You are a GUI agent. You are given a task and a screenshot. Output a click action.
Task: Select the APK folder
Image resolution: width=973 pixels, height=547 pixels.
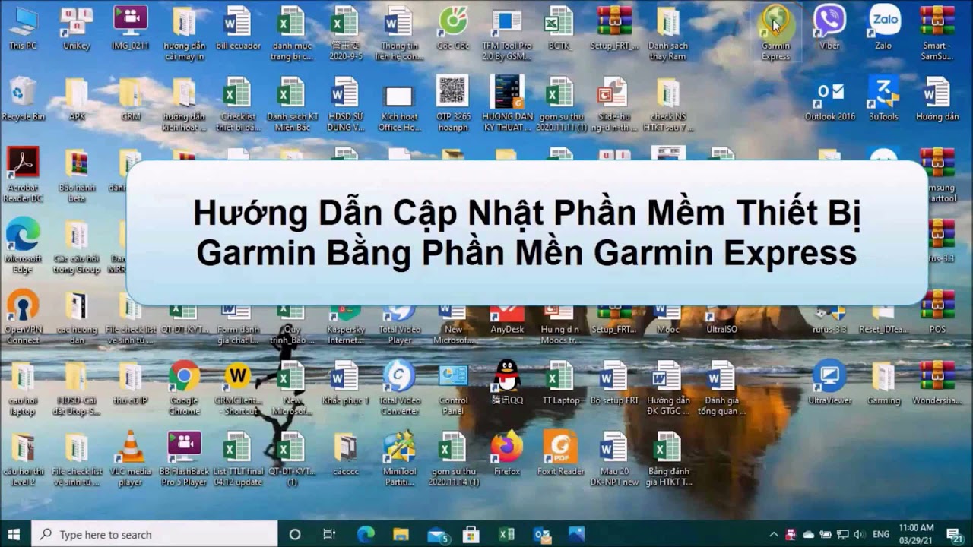pyautogui.click(x=76, y=99)
